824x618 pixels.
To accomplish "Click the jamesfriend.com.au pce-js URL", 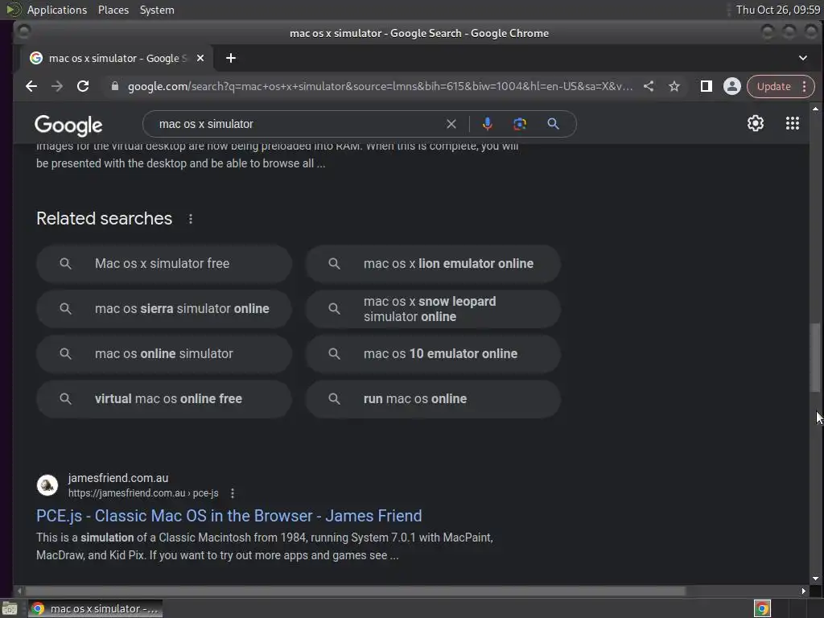I will [x=143, y=493].
